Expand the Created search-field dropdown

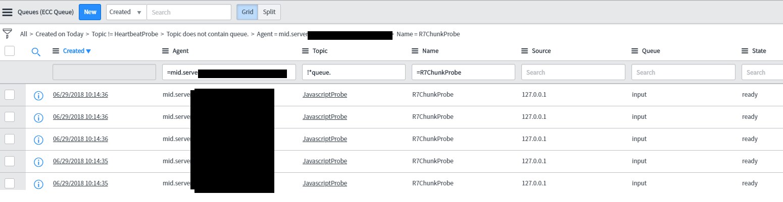pos(126,12)
